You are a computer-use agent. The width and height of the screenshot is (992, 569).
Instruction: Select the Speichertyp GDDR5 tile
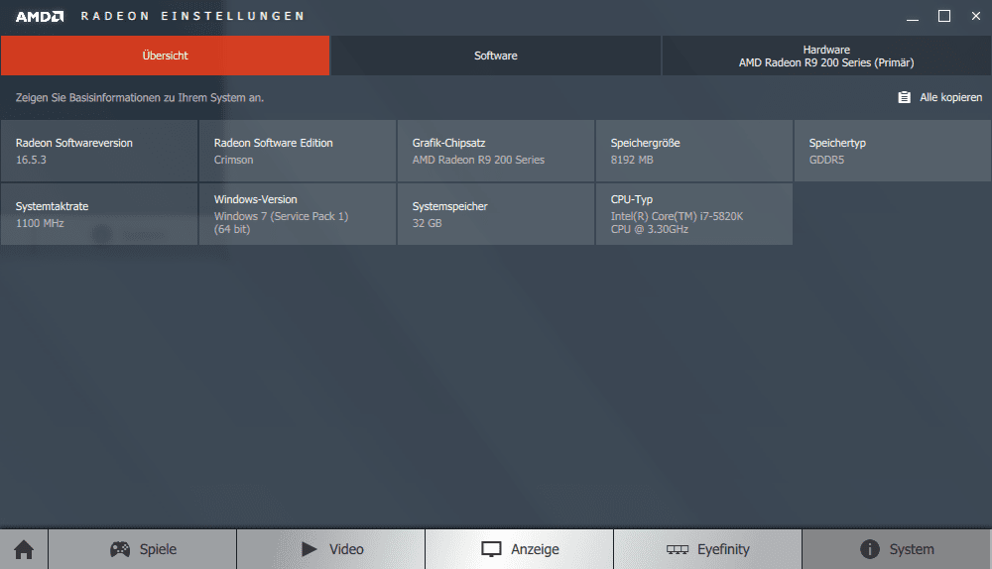click(893, 151)
